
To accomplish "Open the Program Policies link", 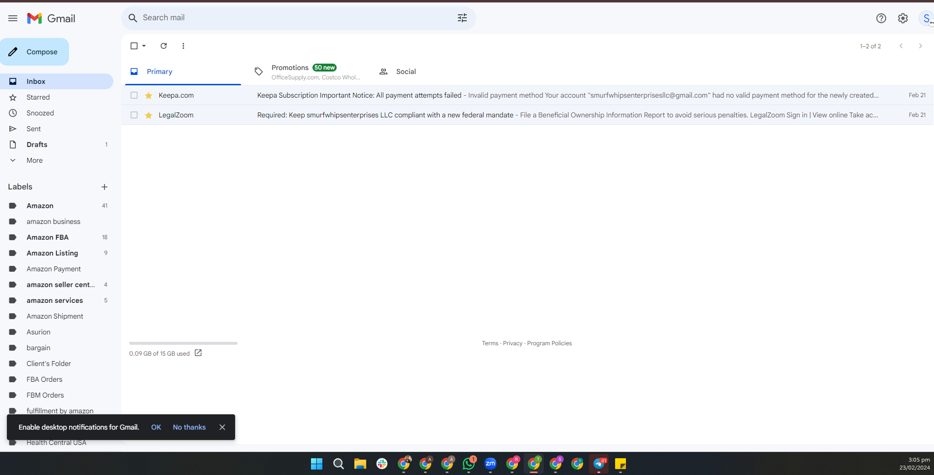I will (x=550, y=343).
